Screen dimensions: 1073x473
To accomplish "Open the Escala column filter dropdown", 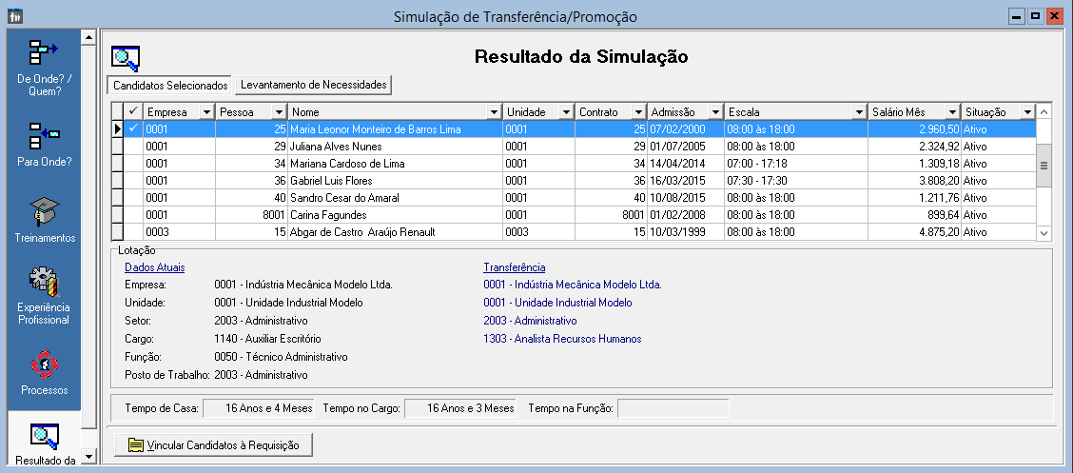I will point(859,112).
